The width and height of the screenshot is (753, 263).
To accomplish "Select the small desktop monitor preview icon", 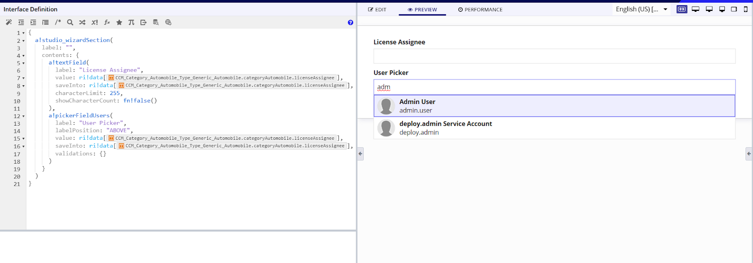I will [722, 9].
